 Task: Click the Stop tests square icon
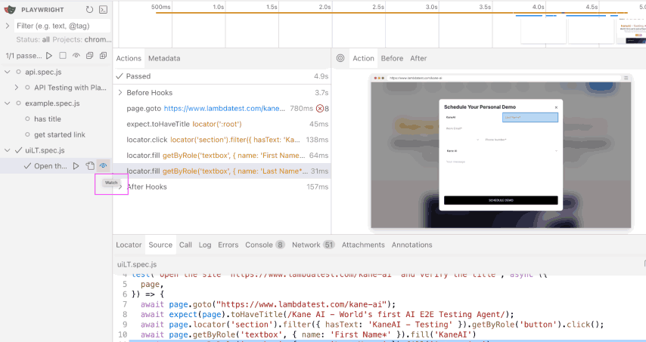63,56
